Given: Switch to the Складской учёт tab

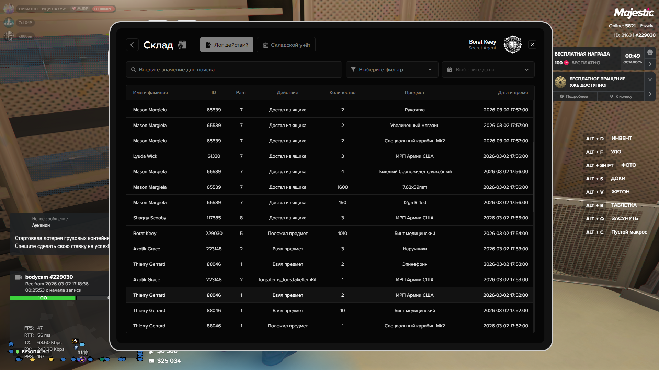Looking at the screenshot, I should [286, 45].
